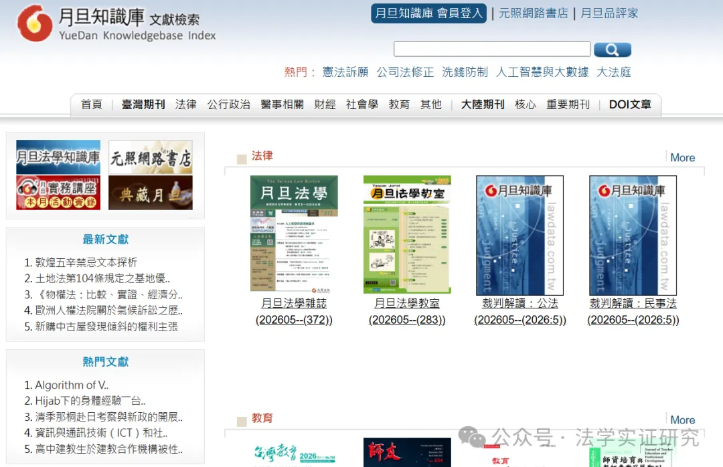Open the 裁判解讀：民事法 cover thumbnail

click(x=633, y=235)
